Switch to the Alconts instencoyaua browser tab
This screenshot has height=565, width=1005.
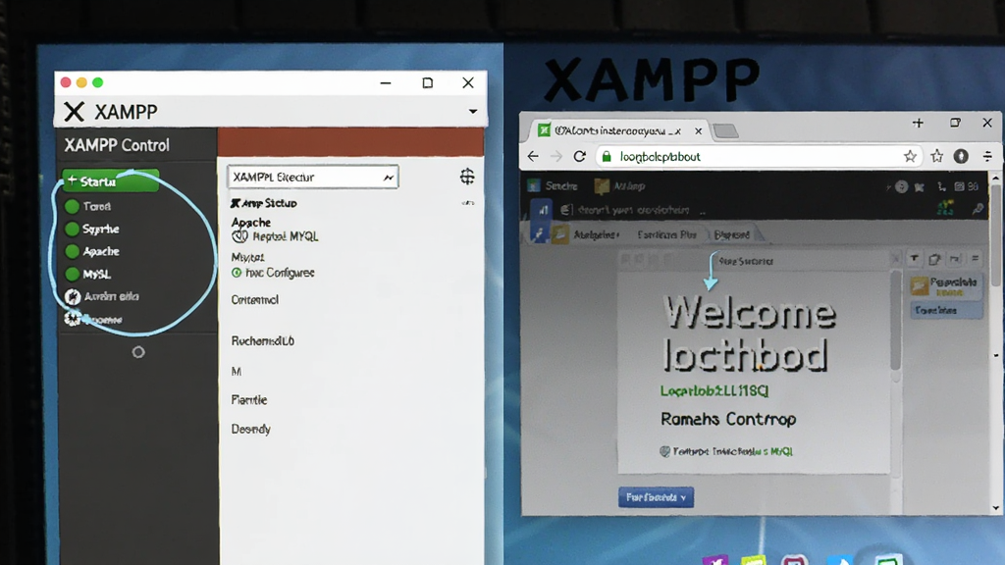619,130
